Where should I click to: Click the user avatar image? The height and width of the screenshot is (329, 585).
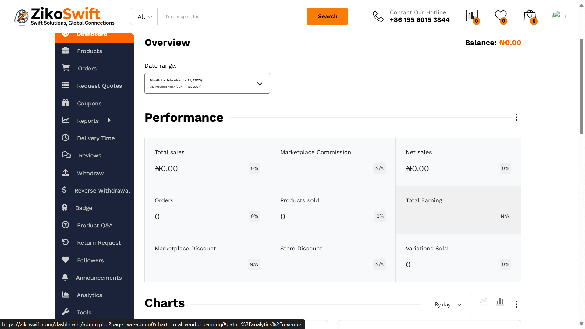click(559, 14)
